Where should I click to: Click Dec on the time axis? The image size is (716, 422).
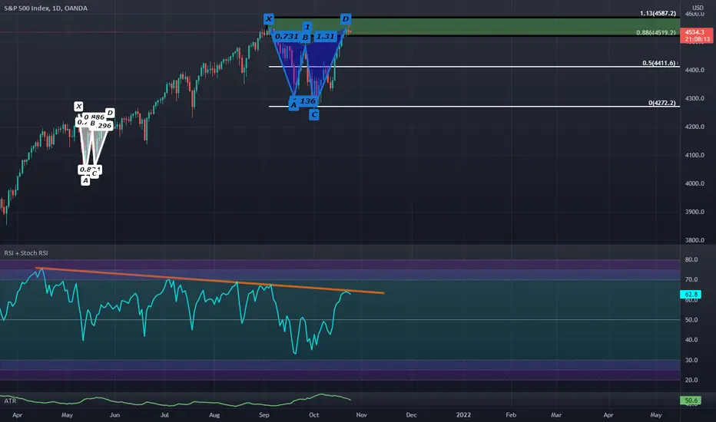411,415
